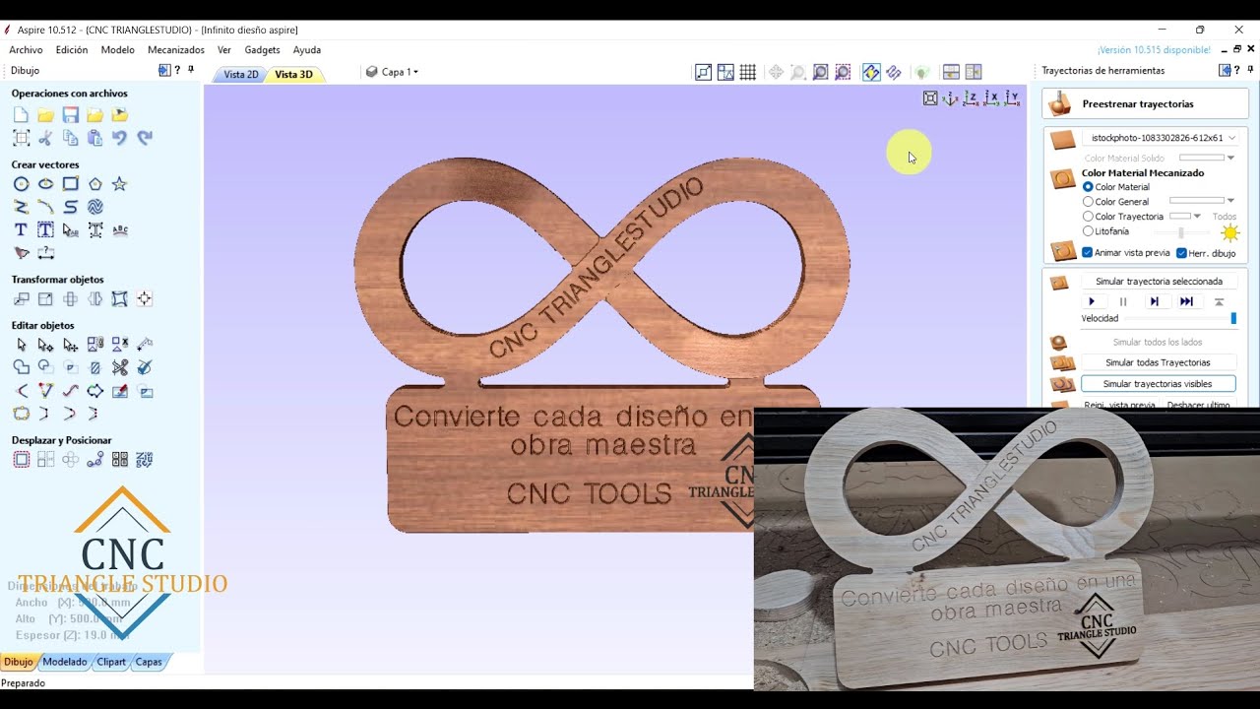Click the Litofanía brightness slider
The height and width of the screenshot is (709, 1260).
tap(1181, 232)
